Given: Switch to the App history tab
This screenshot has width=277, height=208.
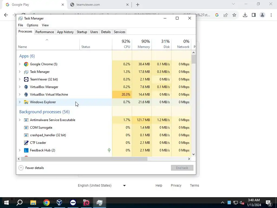Looking at the screenshot, I should [x=65, y=32].
